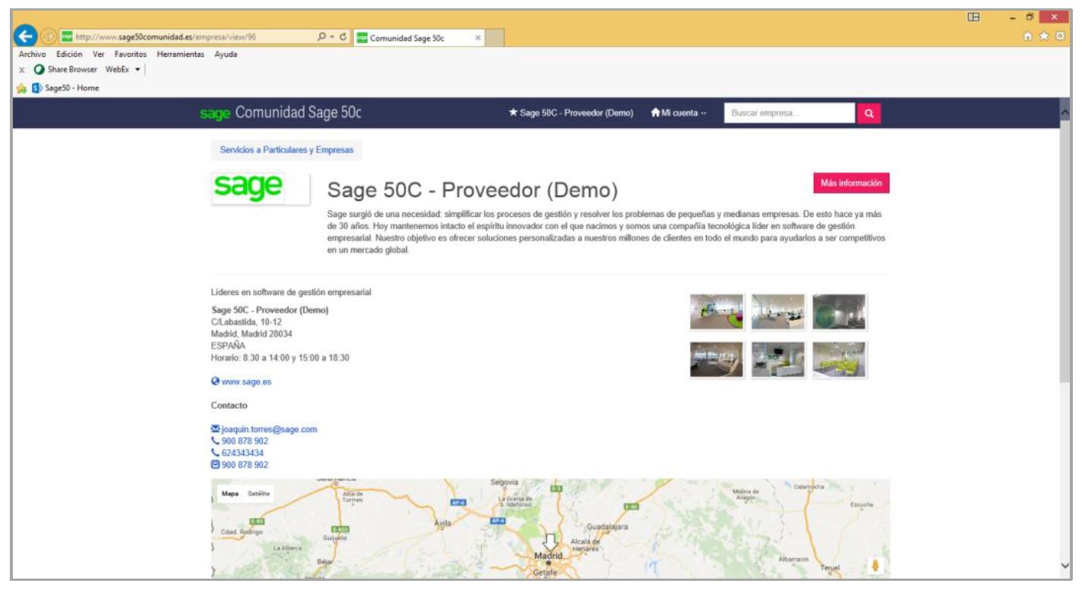This screenshot has width=1085, height=596.
Task: Expand the WebEx dropdown
Action: (138, 71)
